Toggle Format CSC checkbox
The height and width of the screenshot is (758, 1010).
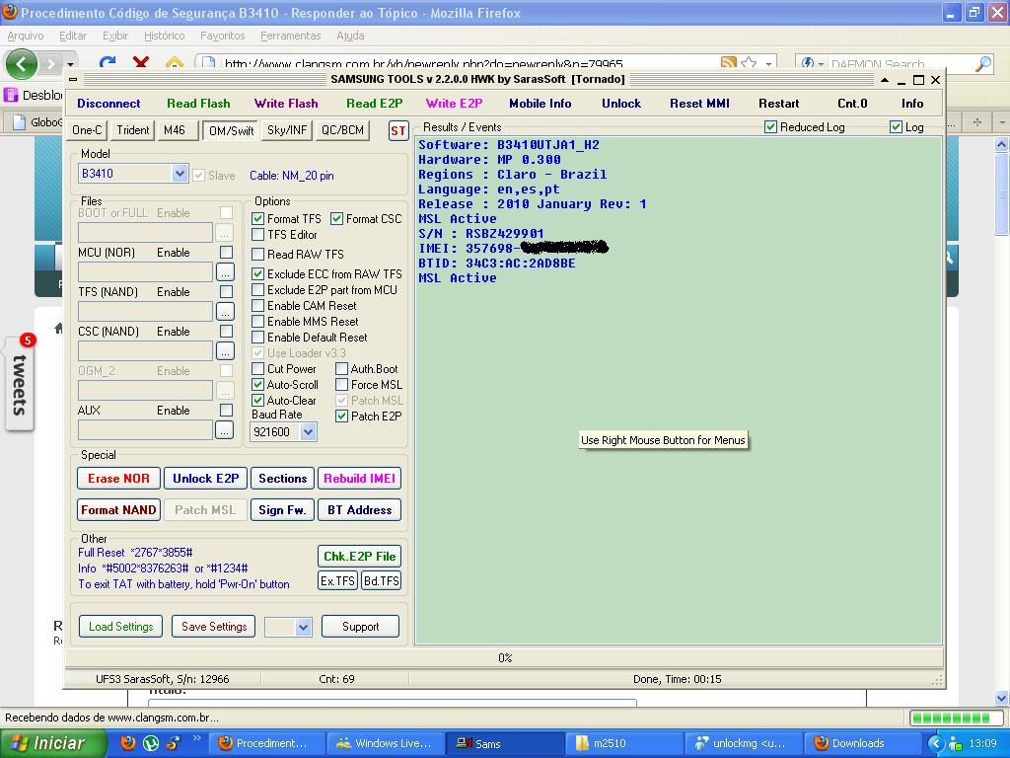(336, 219)
